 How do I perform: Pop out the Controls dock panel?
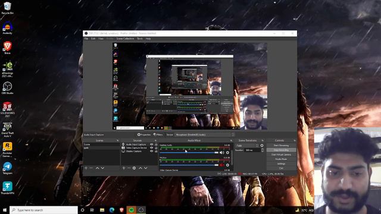pyautogui.click(x=295, y=140)
